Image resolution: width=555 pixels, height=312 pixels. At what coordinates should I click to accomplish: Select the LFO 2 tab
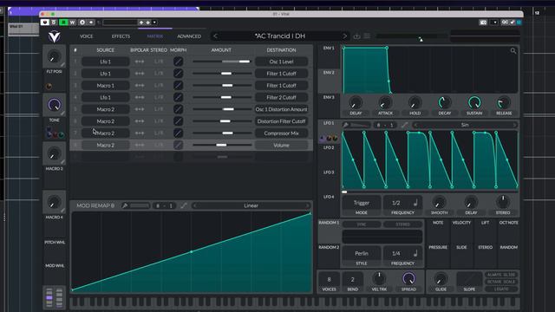(x=329, y=147)
